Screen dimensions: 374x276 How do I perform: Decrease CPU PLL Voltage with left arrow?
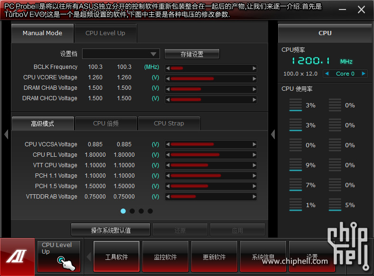click(x=168, y=155)
